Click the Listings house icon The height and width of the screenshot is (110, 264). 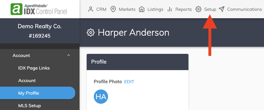(x=142, y=9)
